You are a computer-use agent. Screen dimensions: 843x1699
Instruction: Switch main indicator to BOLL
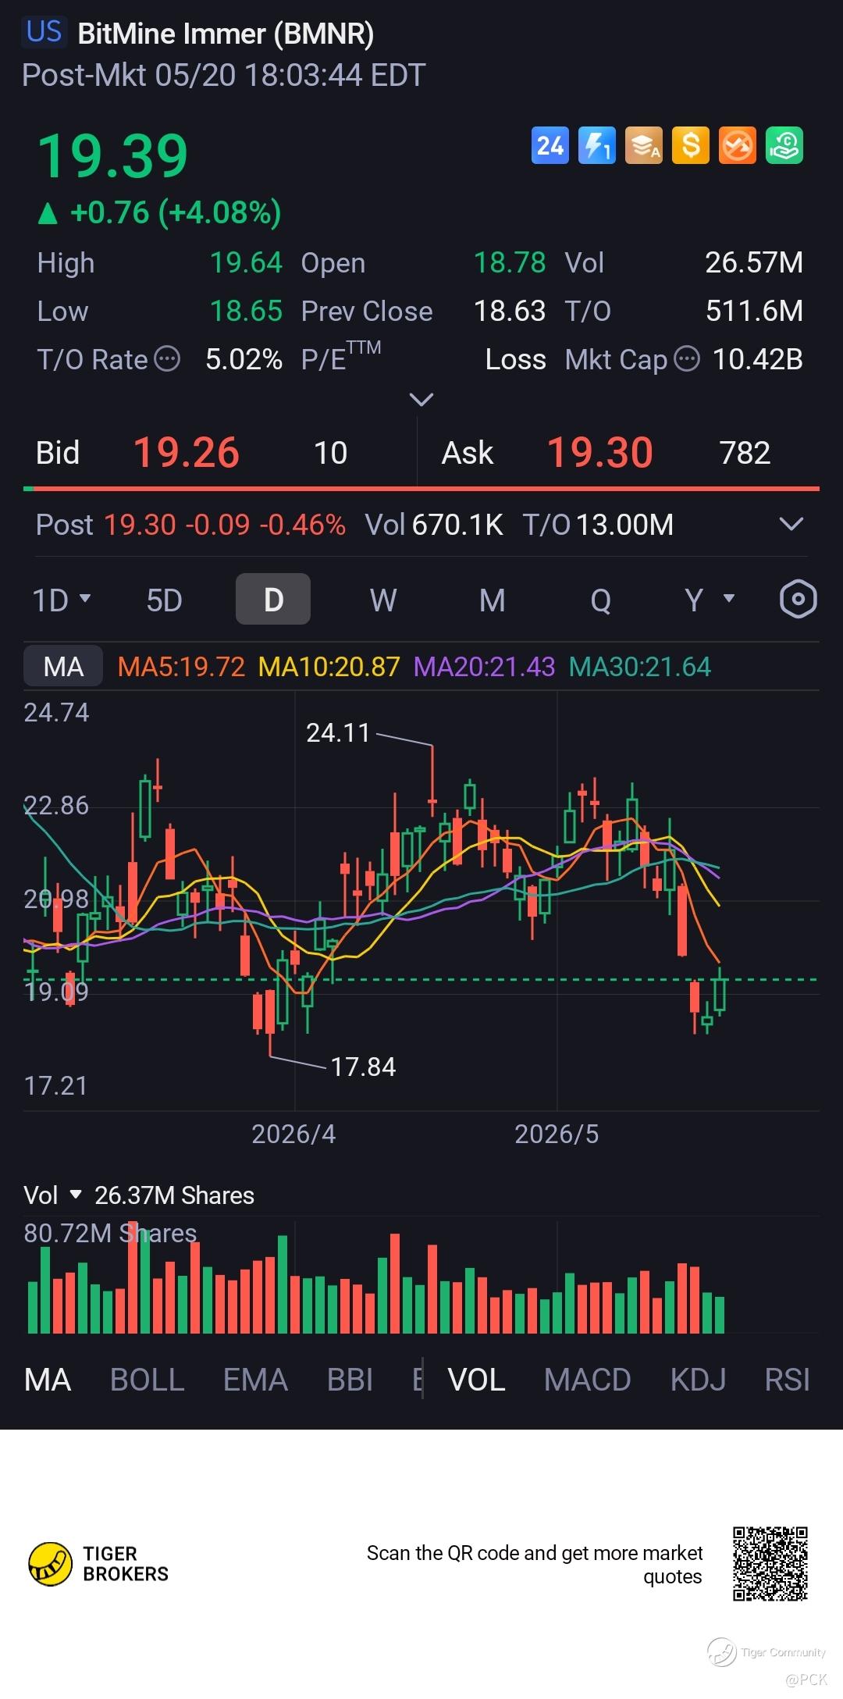coord(148,1380)
